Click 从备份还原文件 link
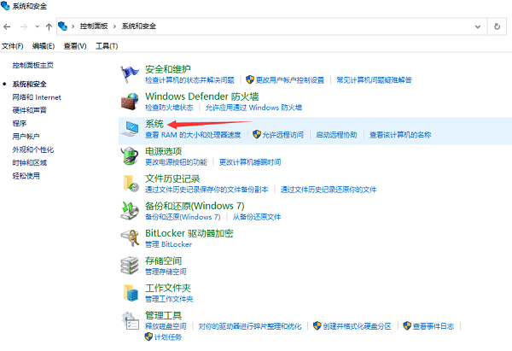Screen dimensions: 512x351 pyautogui.click(x=257, y=217)
